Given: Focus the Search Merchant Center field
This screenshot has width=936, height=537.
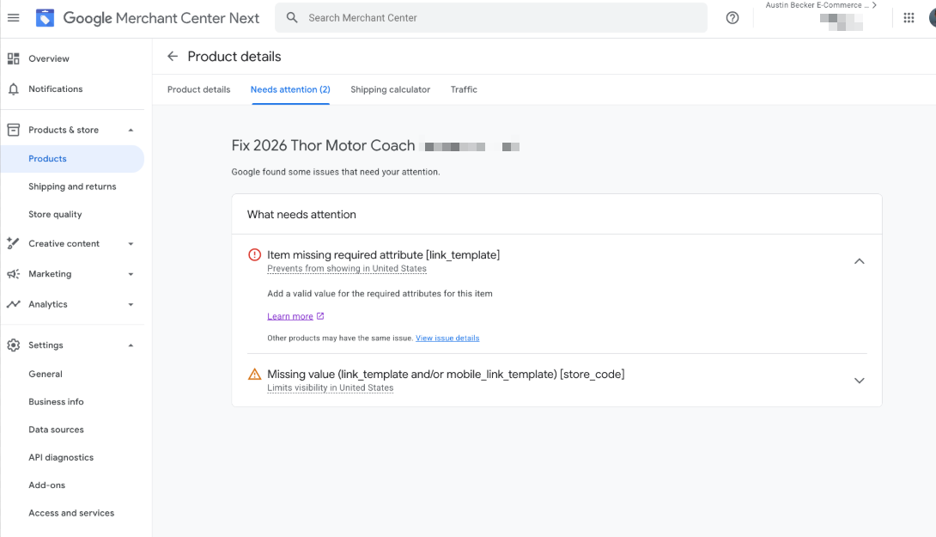Looking at the screenshot, I should [x=491, y=18].
